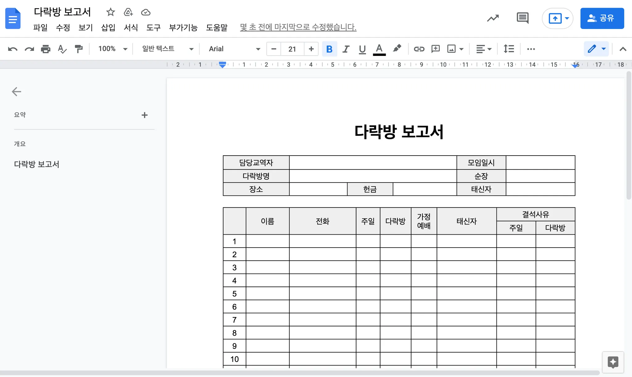
Task: Star this document
Action: coord(110,12)
